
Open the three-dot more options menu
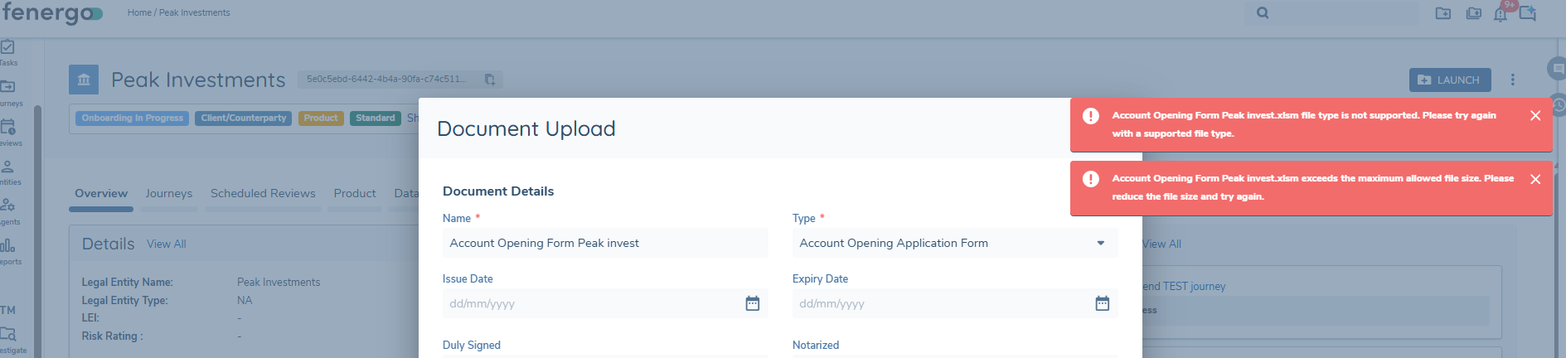pos(1513,80)
